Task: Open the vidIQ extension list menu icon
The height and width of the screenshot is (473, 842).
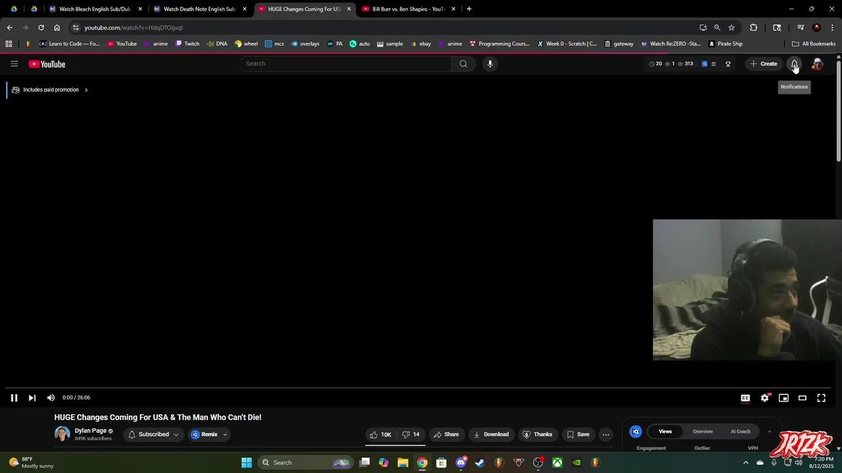Action: click(714, 64)
